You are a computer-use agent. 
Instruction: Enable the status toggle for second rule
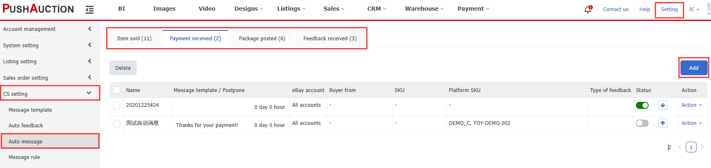pyautogui.click(x=642, y=123)
